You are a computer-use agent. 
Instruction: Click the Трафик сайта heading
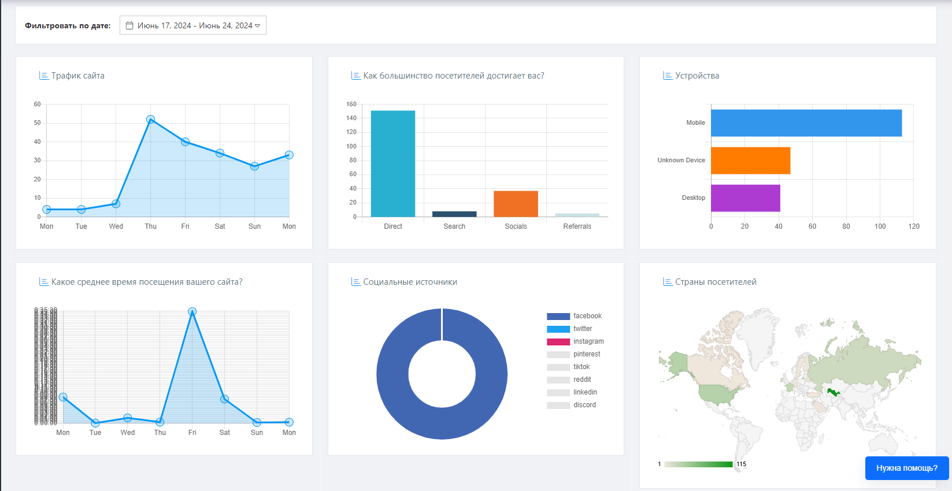78,76
